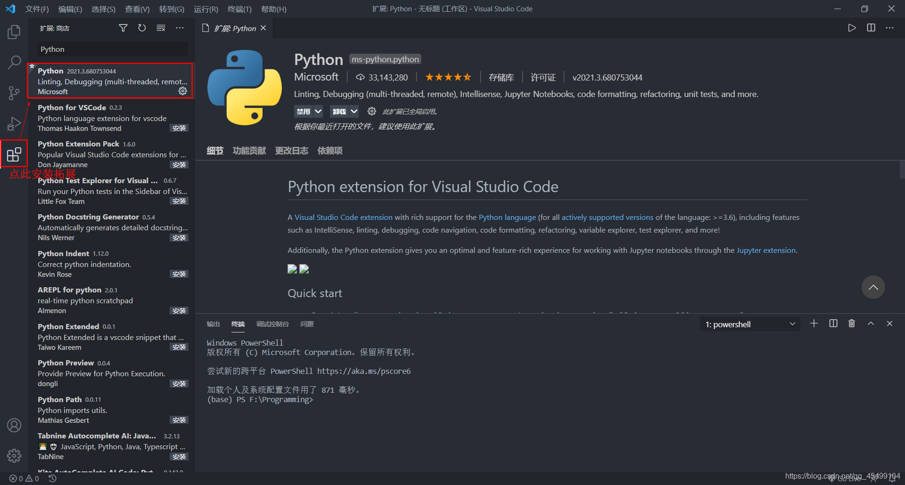Open 选择(S) menu
The image size is (905, 485).
[x=103, y=9]
